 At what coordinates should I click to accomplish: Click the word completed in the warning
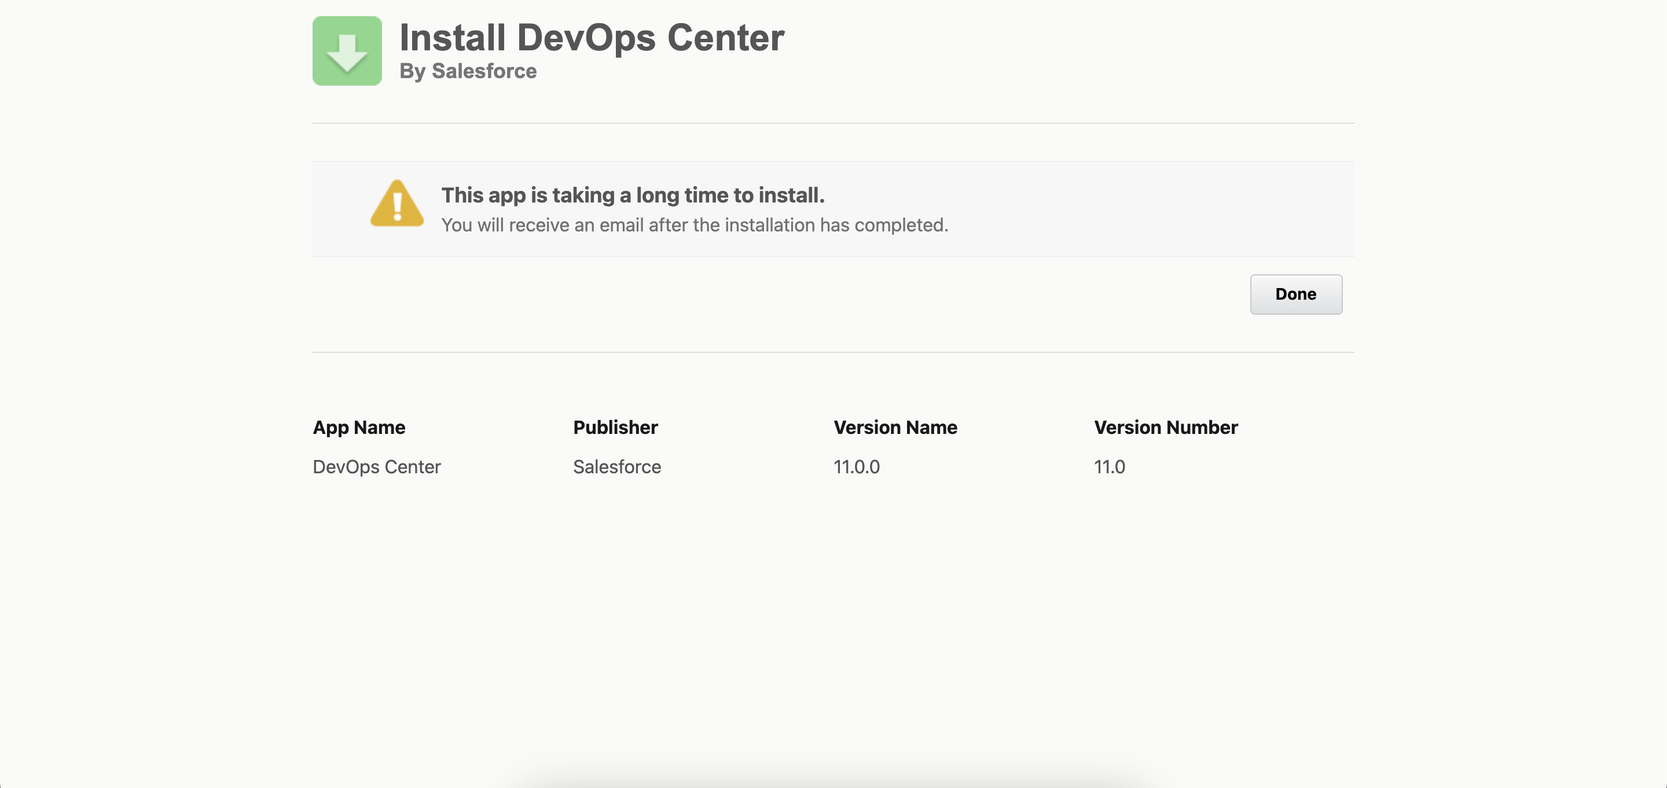coord(901,225)
